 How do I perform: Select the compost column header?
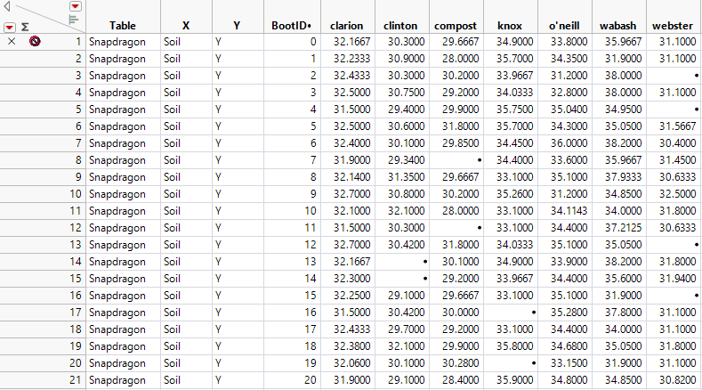pos(456,26)
